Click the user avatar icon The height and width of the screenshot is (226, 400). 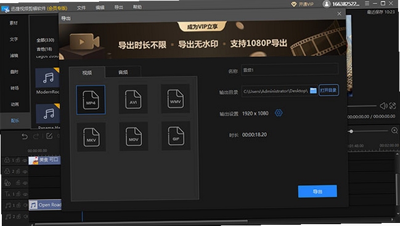326,4
